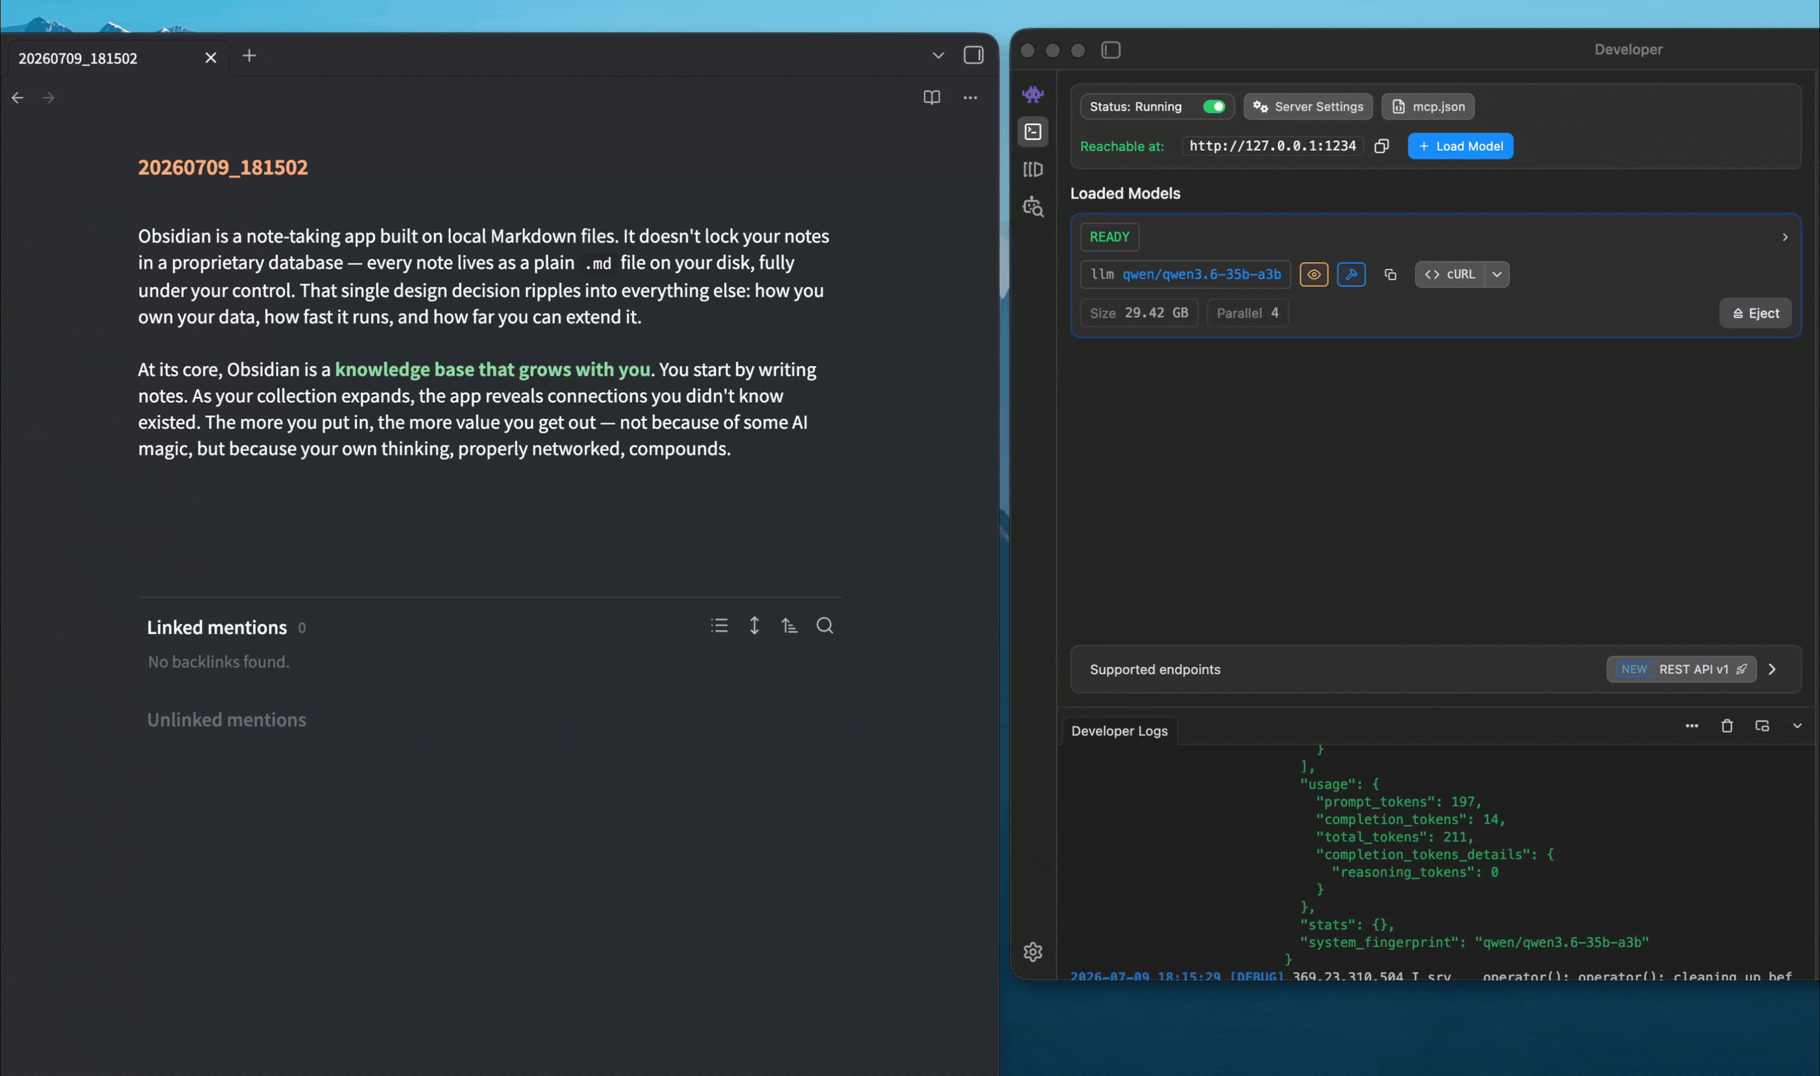
Task: Collapse the Developer Logs panel chevron
Action: (1797, 726)
